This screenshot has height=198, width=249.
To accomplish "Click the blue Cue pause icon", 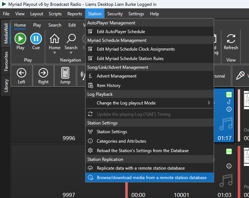I will (x=36, y=39).
